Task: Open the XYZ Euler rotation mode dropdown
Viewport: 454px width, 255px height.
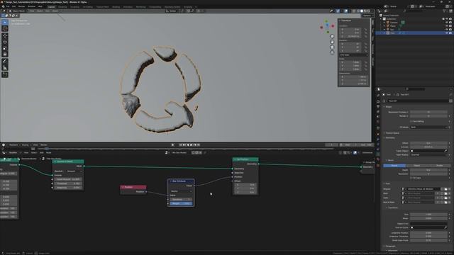Action: click(x=353, y=55)
